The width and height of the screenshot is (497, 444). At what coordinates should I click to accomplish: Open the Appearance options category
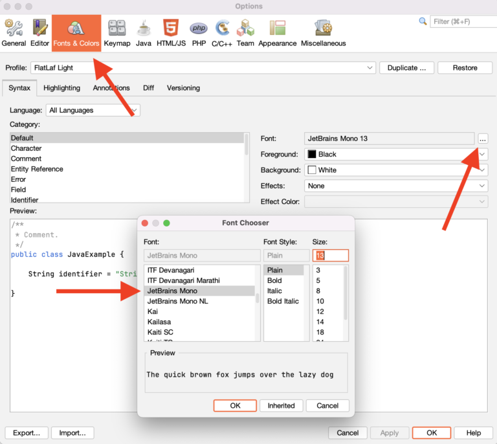[x=278, y=33]
